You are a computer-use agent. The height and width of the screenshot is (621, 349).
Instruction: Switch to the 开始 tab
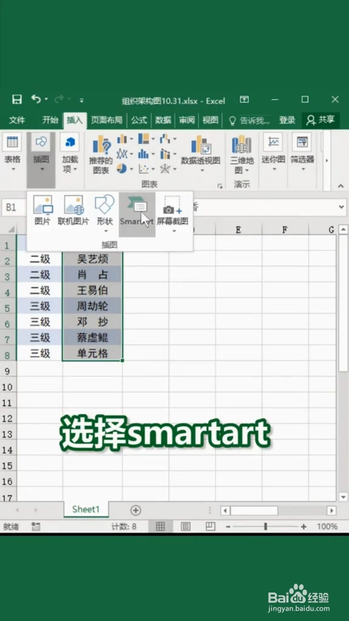[x=50, y=120]
